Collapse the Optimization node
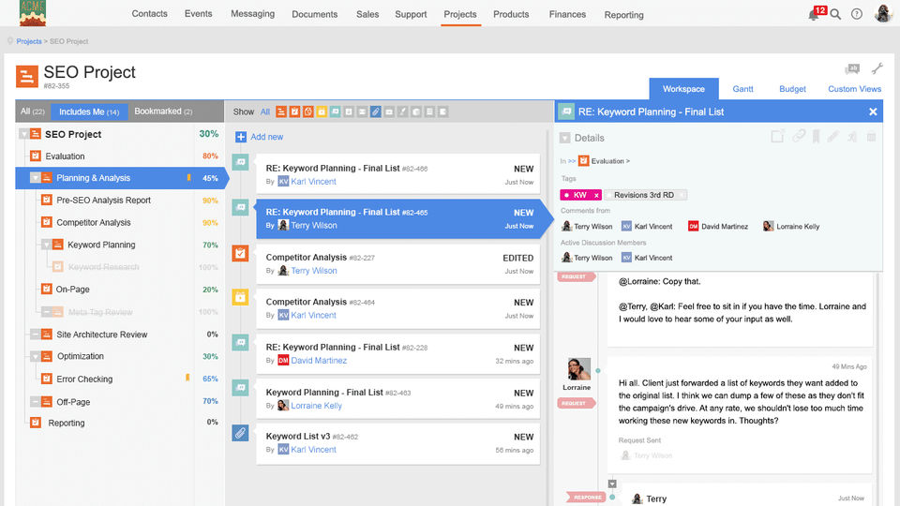This screenshot has width=900, height=506. tap(35, 356)
